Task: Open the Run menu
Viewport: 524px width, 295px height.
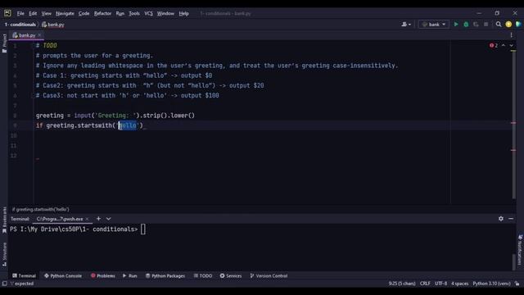Action: (x=120, y=13)
